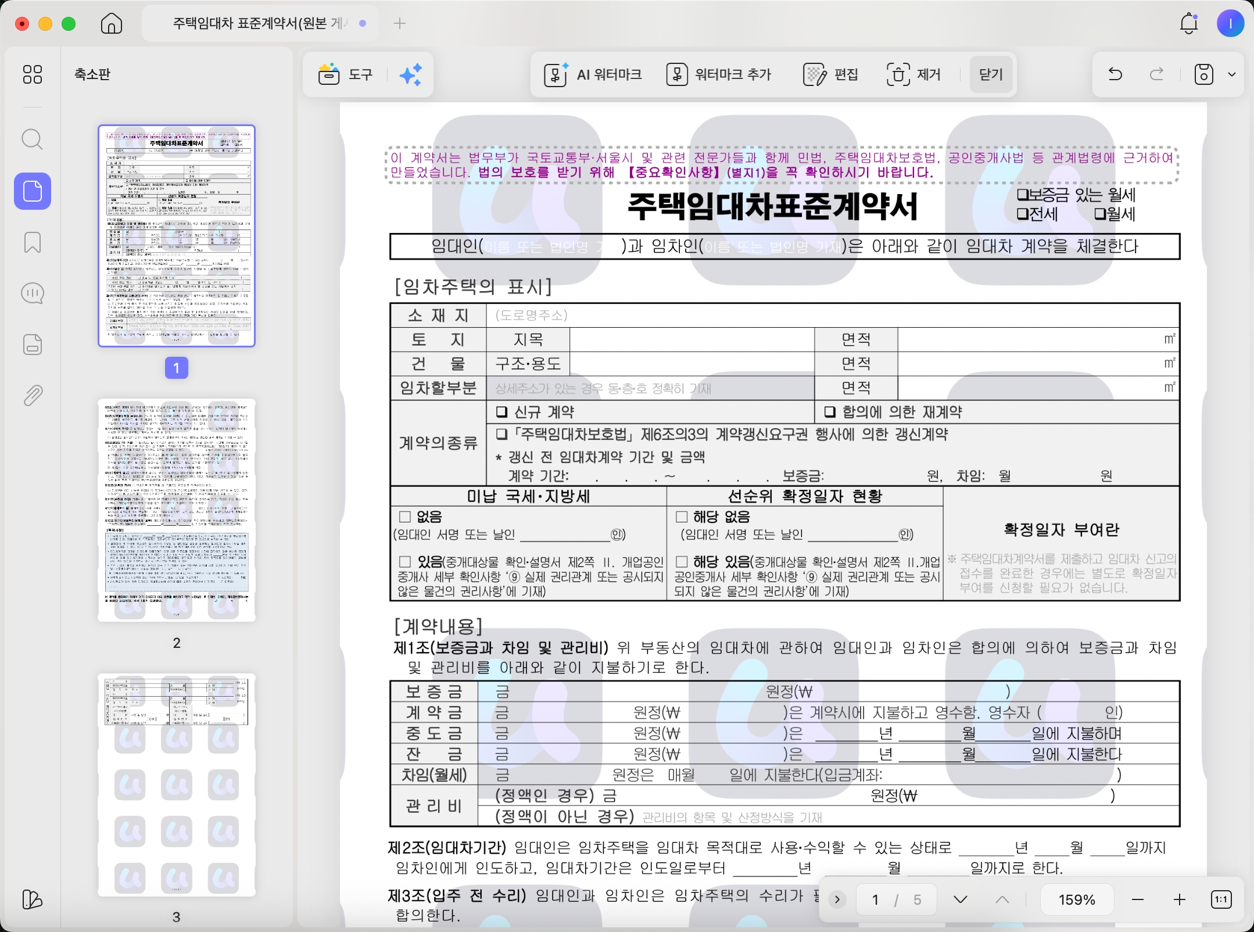Screen dimensions: 1254x932
Task: Switch to the 주택임대차 표준계약서 tab
Action: (x=260, y=23)
